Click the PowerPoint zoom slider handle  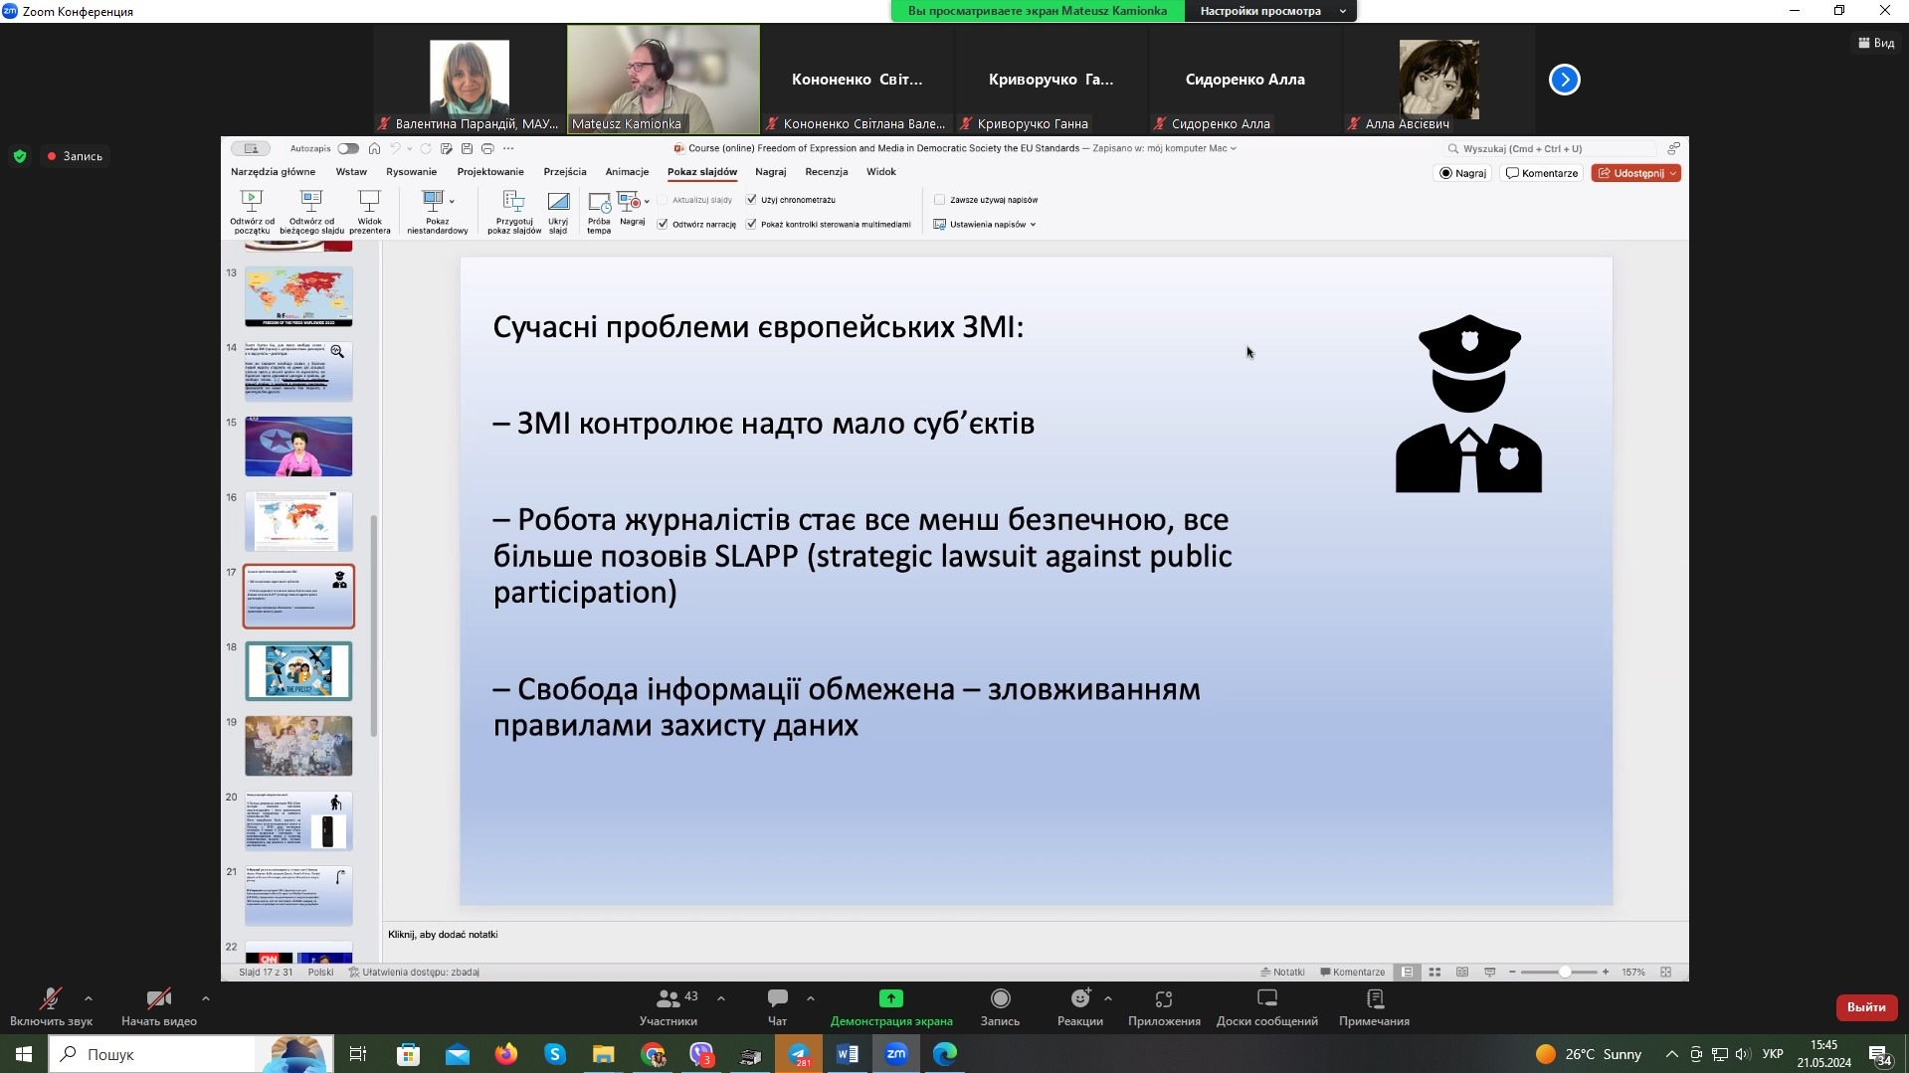(1564, 973)
